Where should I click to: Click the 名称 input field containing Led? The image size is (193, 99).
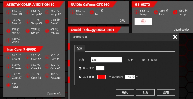click(106, 60)
